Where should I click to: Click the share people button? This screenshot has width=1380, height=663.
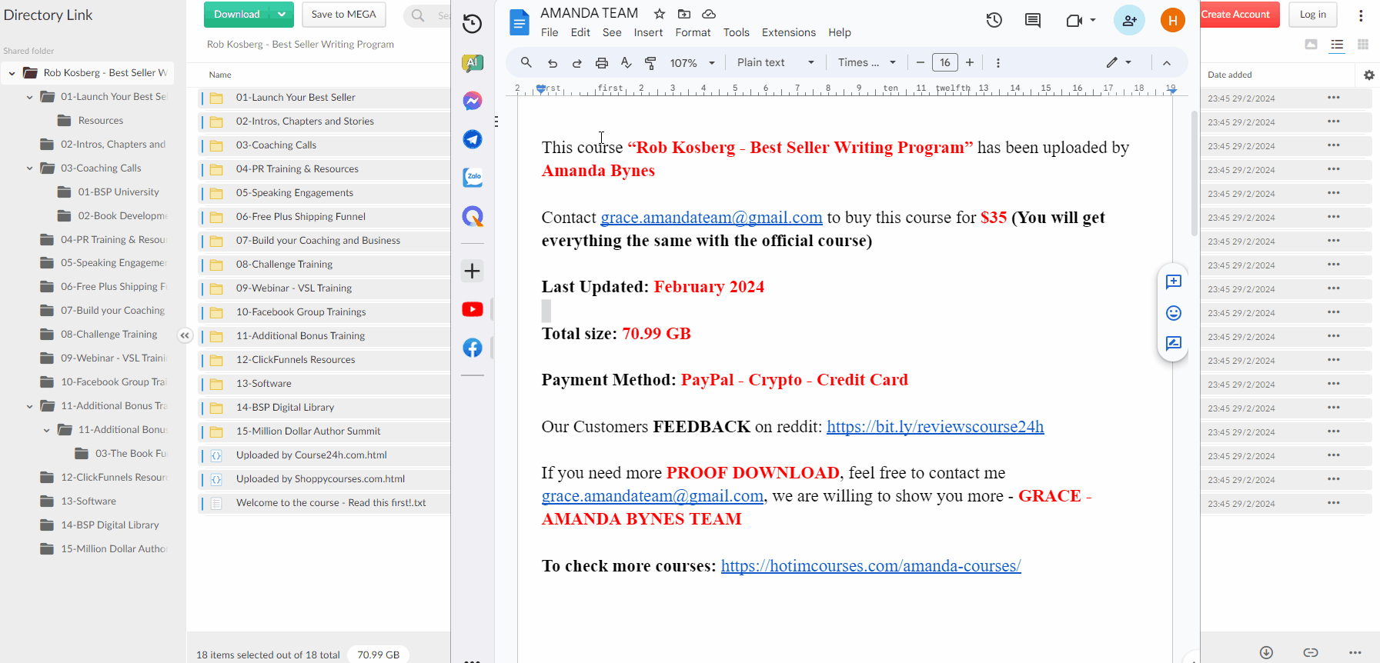pyautogui.click(x=1129, y=21)
